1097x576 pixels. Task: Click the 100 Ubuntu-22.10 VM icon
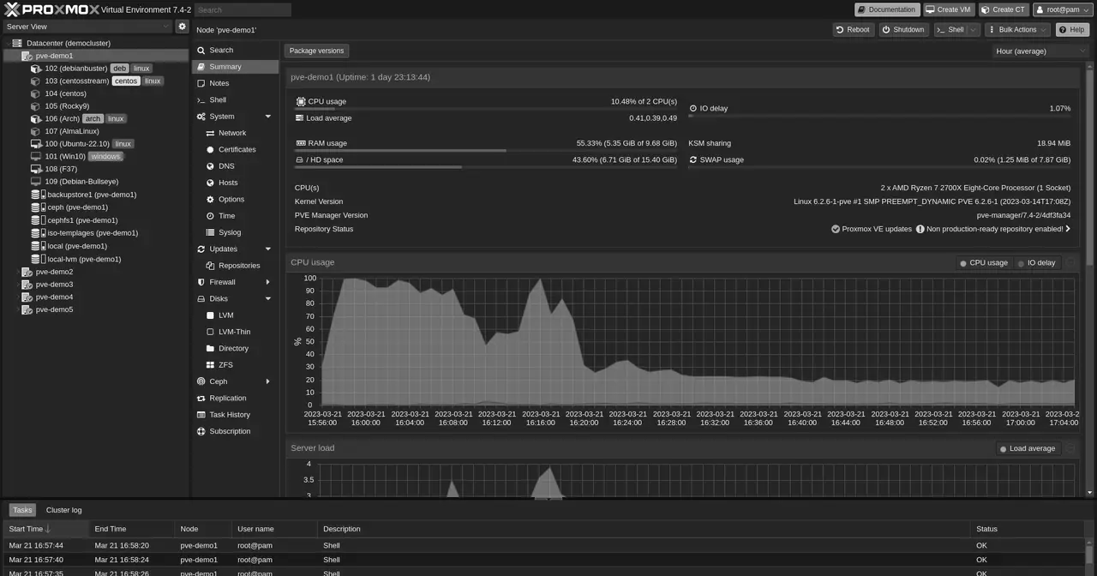pos(36,144)
